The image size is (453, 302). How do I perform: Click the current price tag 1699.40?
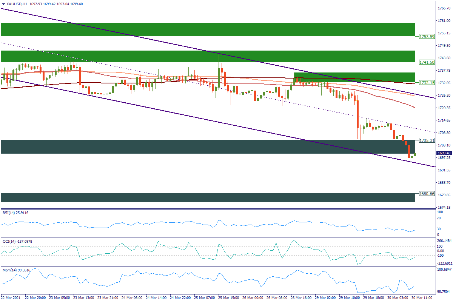click(444, 153)
